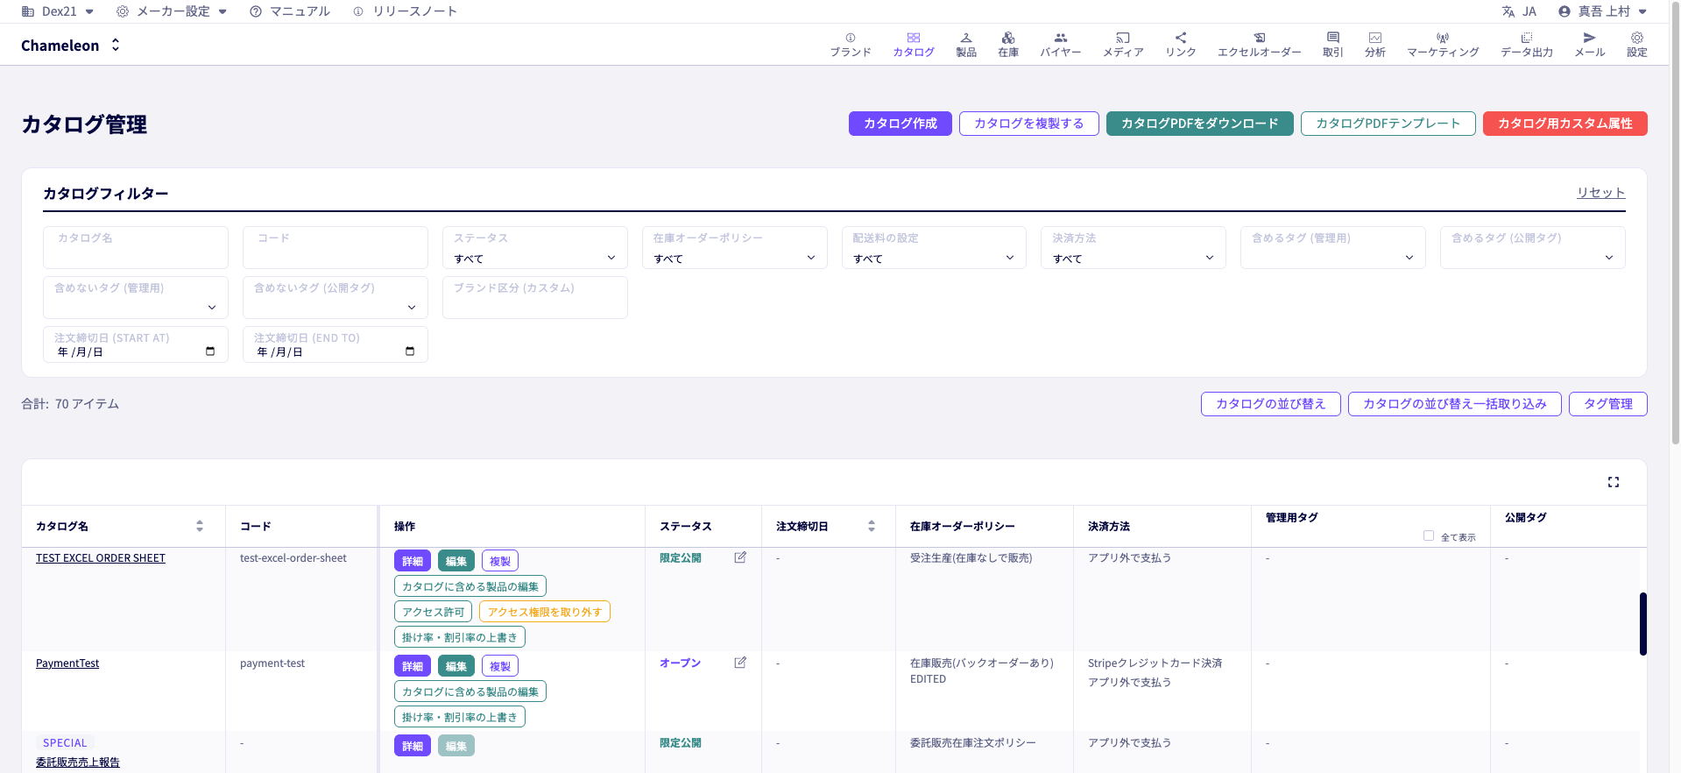Open calendar picker for 注文締切日 START AT
Screen dimensions: 1681x773
coord(210,351)
